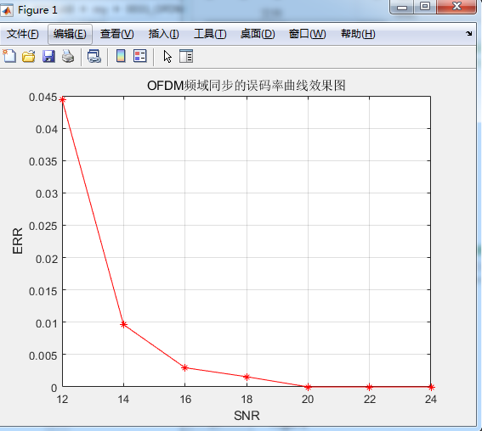
Task: Toggle the Edit Plot arrow tool
Action: tap(167, 57)
